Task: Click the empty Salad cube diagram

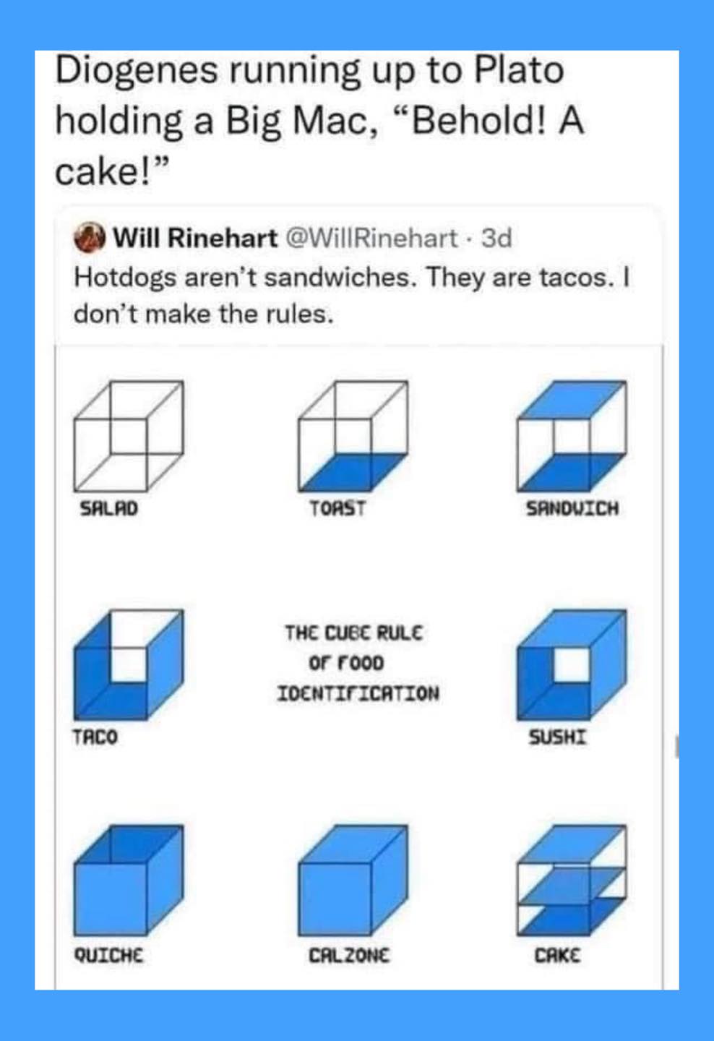Action: tap(129, 436)
